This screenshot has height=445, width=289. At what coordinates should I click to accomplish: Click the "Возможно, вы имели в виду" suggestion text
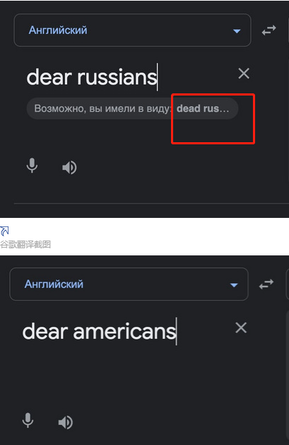pos(102,108)
